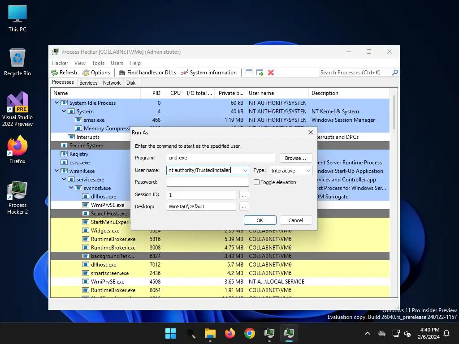Collapse the System process node
This screenshot has height=344, width=459.
coord(64,112)
